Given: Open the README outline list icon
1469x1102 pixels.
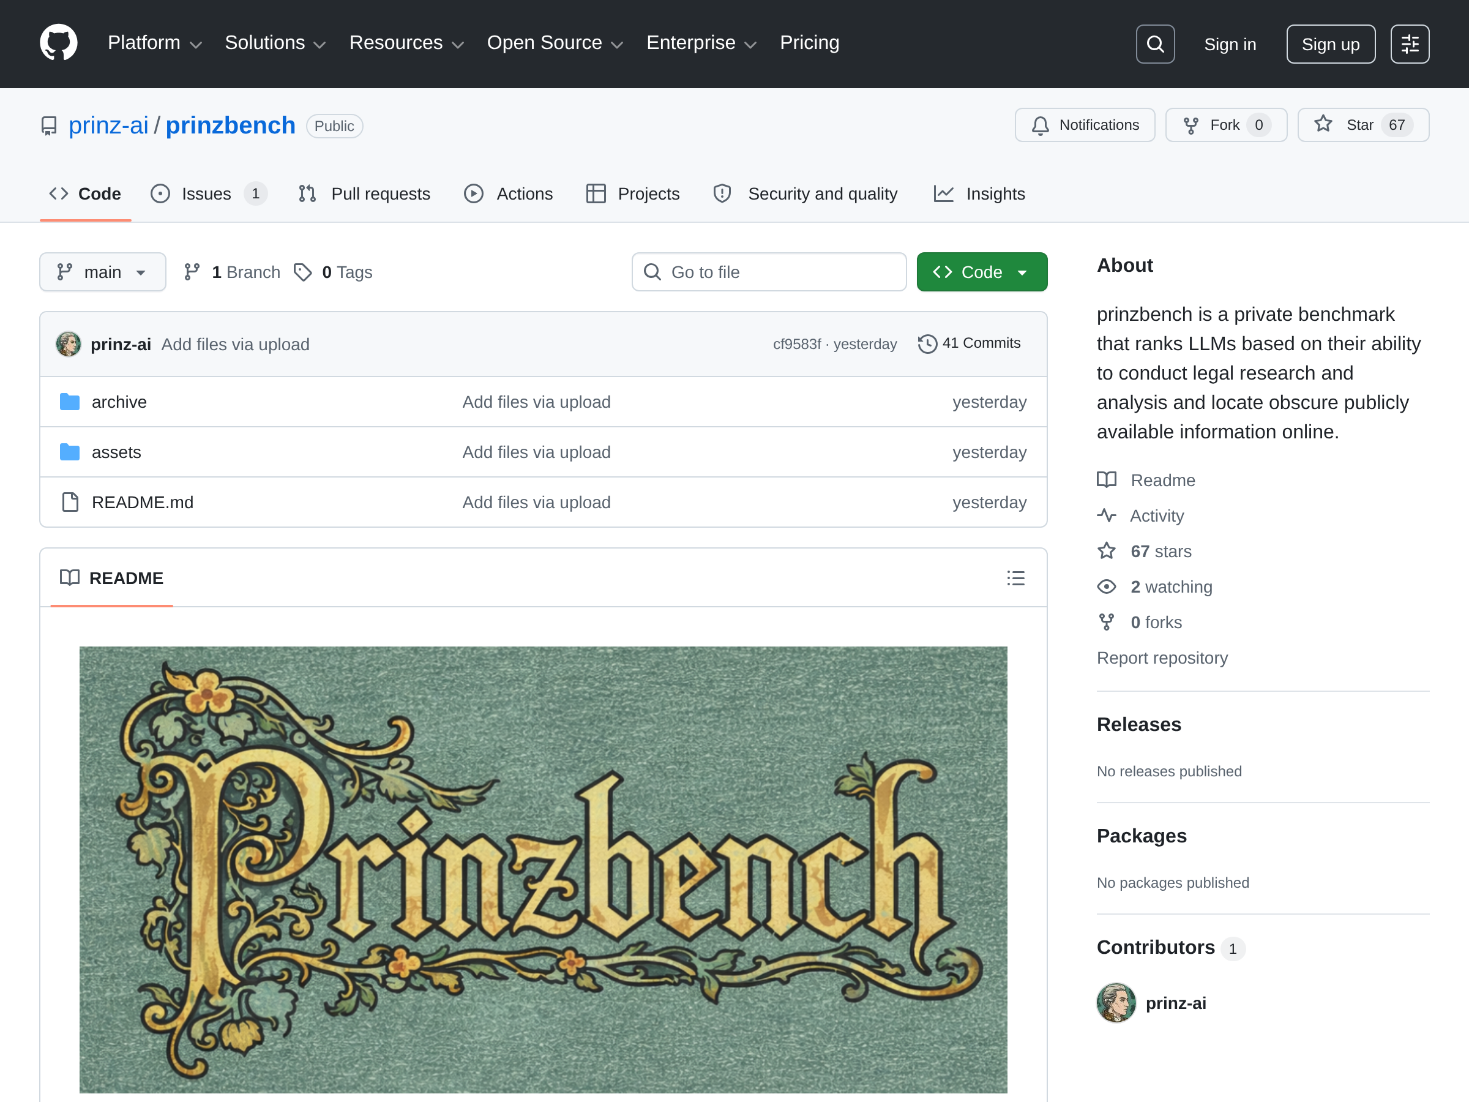Looking at the screenshot, I should 1015,578.
